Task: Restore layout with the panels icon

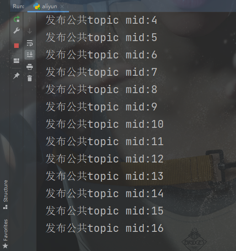Action: [16, 61]
